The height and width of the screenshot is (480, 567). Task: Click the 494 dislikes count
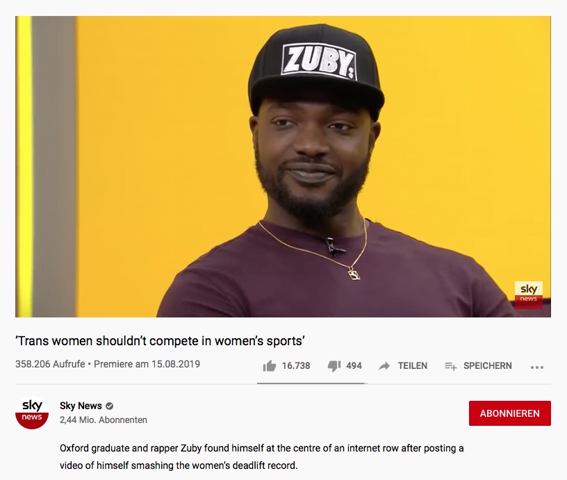click(x=354, y=366)
